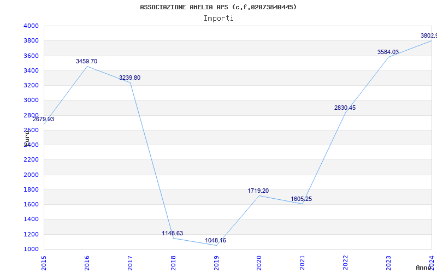437x273 pixels.
Task: Click the 2000 y-axis tick label
Action: (x=31, y=175)
